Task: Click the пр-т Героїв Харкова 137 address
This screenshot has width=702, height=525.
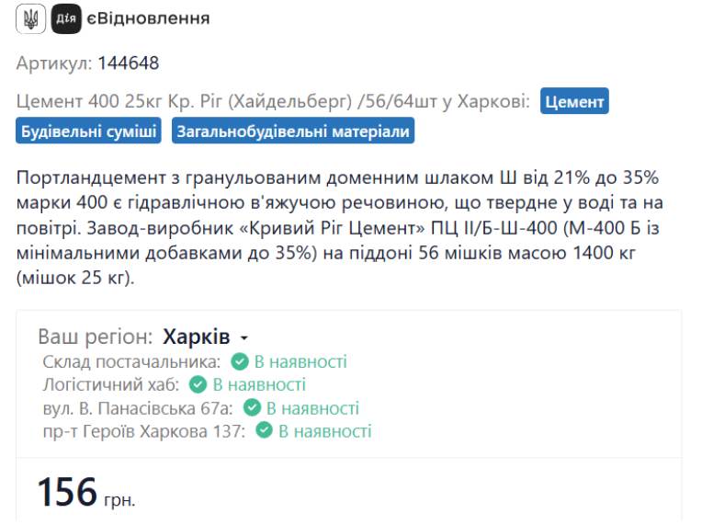Action: (x=144, y=431)
